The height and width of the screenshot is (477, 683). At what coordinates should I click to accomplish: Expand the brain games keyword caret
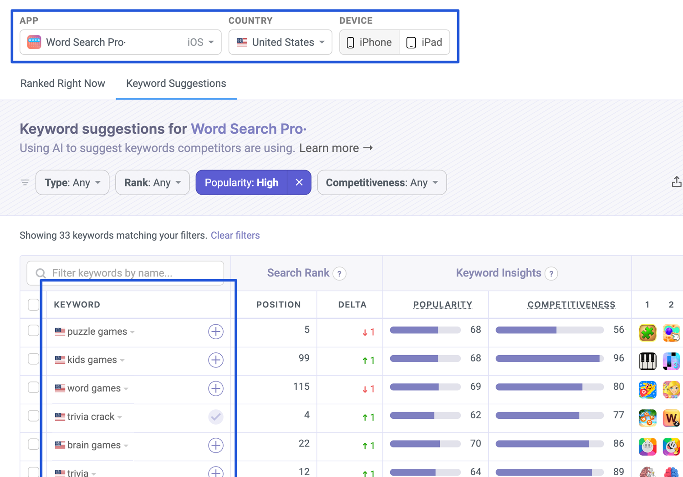tap(126, 446)
